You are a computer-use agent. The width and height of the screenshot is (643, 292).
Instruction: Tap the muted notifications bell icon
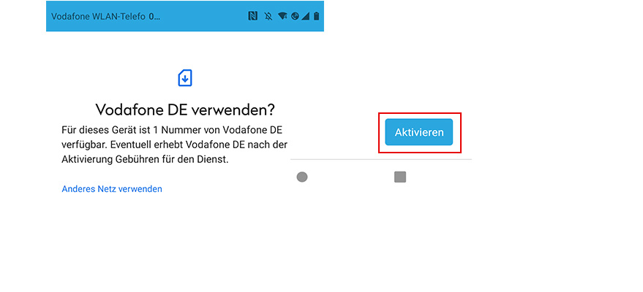tap(268, 16)
